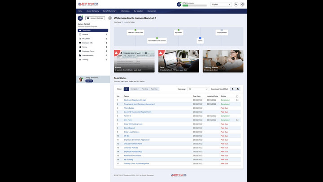
Task: Check the box for Electronic Signature row
Action: (x=237, y=100)
